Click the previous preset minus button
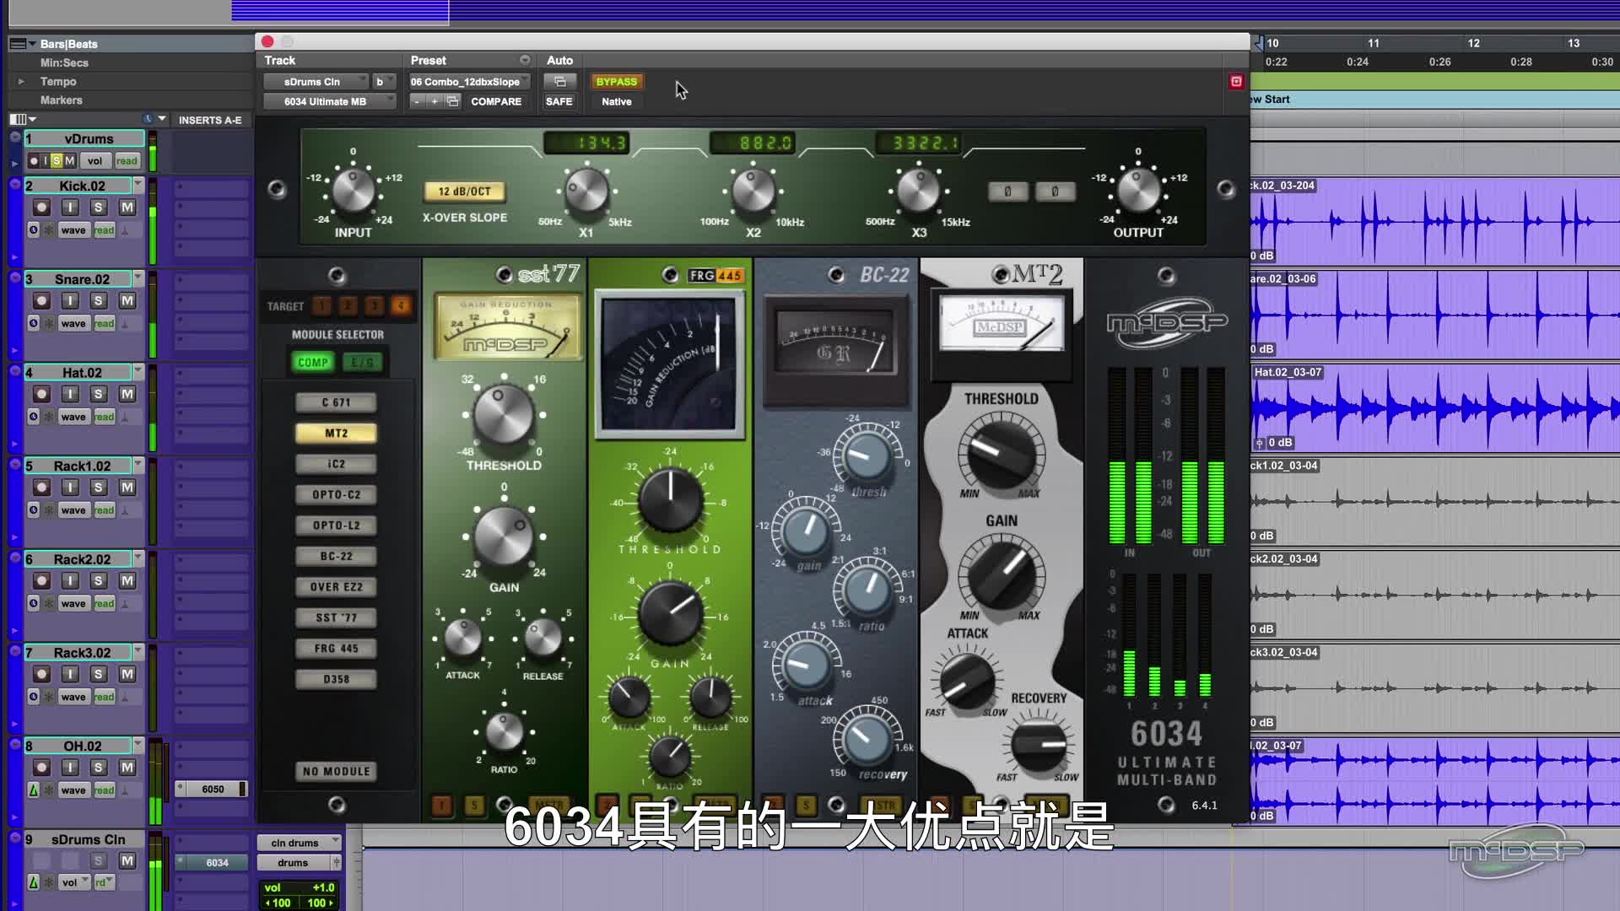Screen dimensions: 1620x911 pos(416,101)
